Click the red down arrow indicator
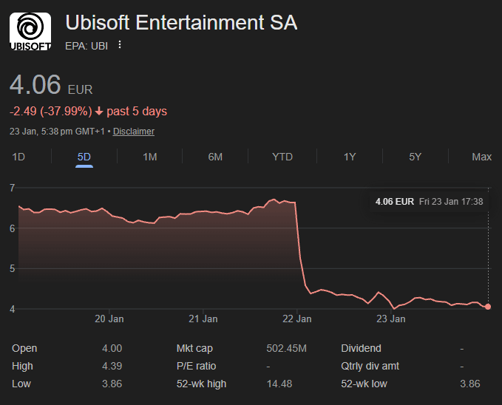 coord(98,112)
